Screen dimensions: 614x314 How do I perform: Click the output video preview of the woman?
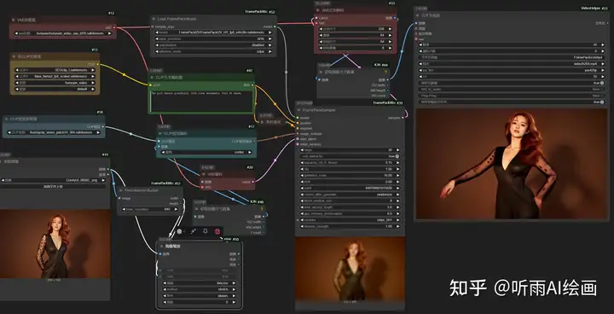pos(512,164)
